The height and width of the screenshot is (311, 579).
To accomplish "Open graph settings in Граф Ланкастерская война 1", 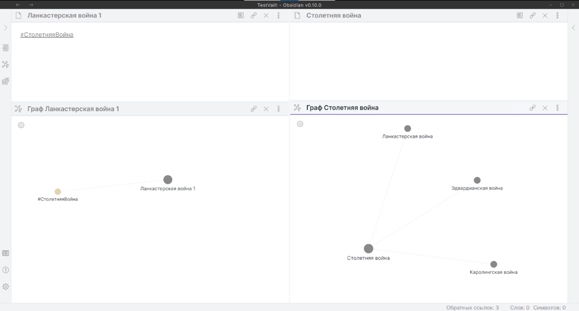I will pos(21,125).
